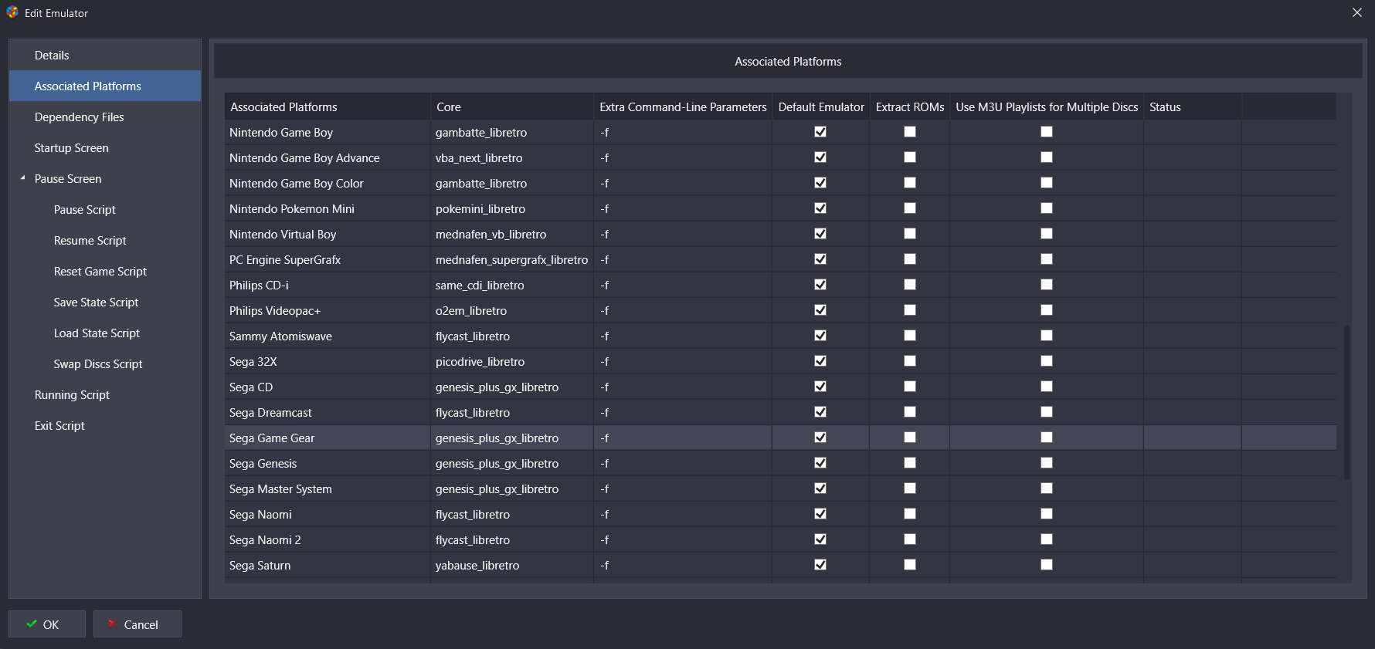Edit the pokemini_libretro core cell
The height and width of the screenshot is (649, 1375).
(512, 209)
